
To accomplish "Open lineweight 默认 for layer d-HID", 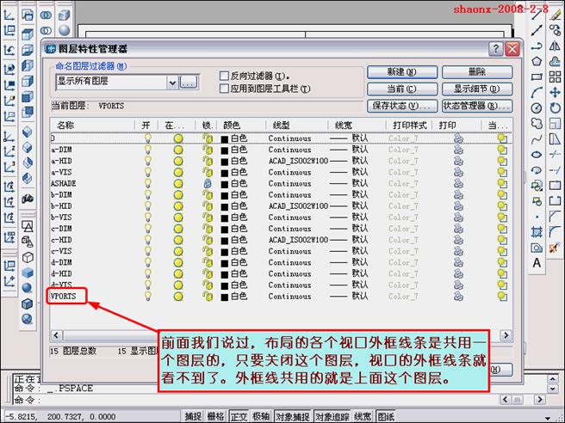I will pyautogui.click(x=350, y=273).
